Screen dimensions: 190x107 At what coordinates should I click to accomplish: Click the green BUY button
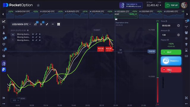pyautogui.click(x=171, y=52)
